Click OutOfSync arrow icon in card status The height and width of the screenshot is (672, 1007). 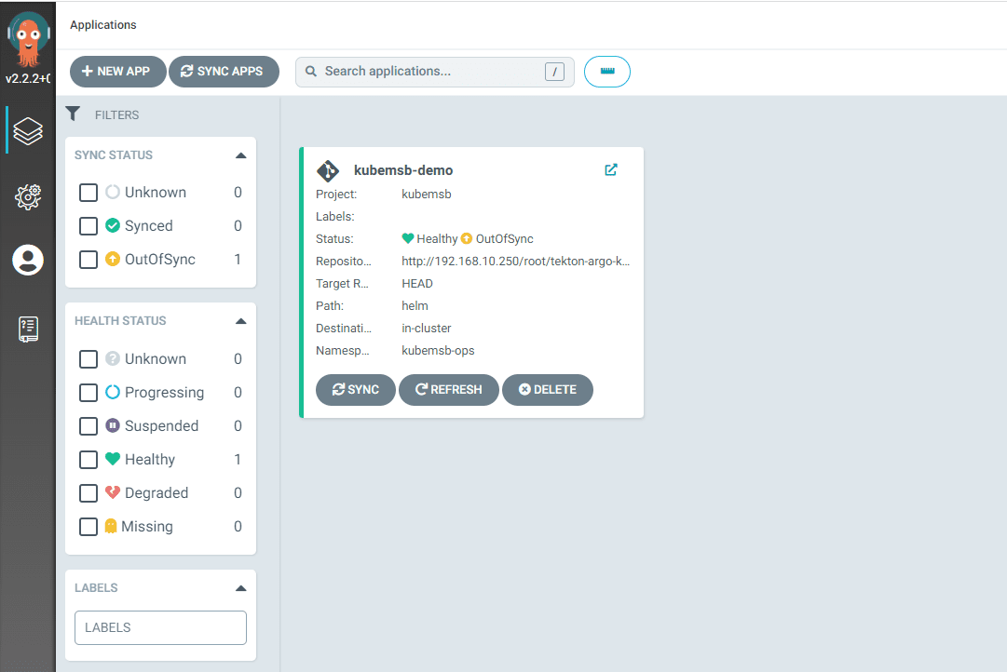[467, 238]
